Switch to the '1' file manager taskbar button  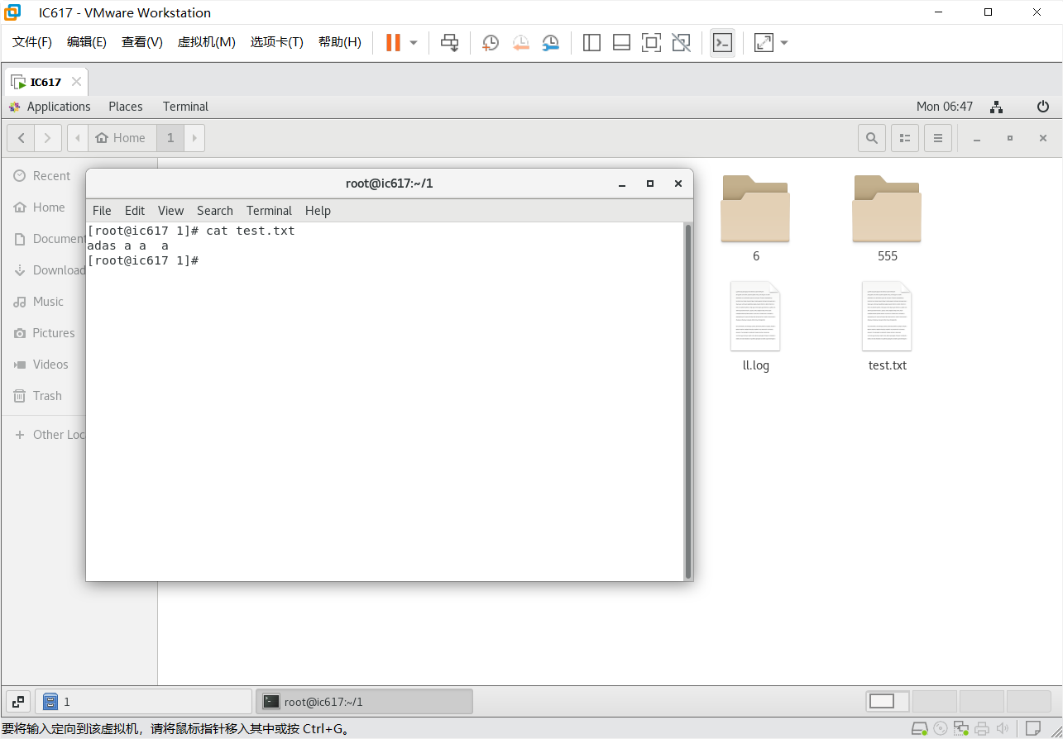[143, 702]
